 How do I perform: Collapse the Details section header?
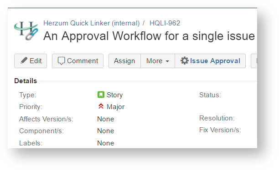tap(26, 81)
